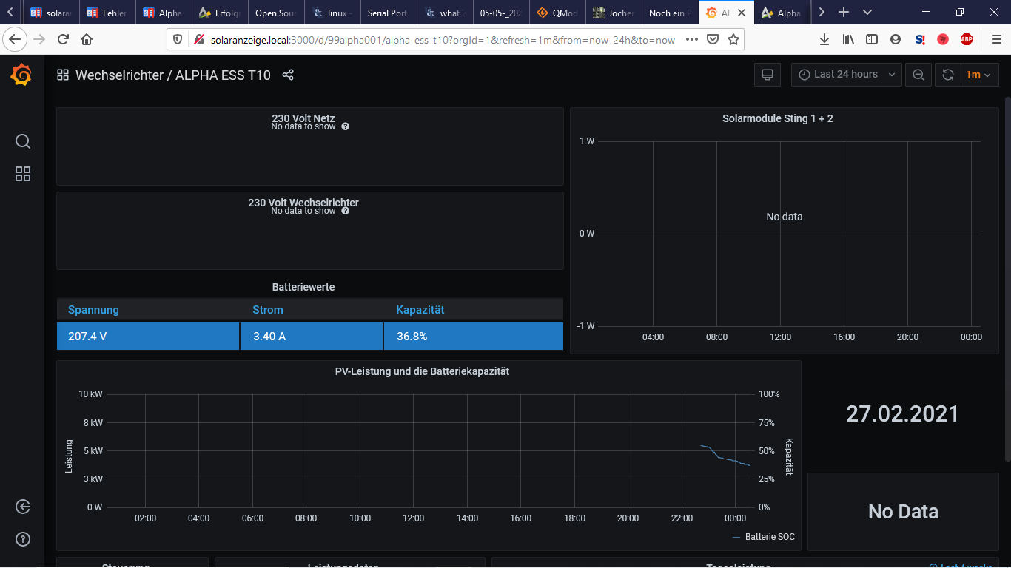The height and width of the screenshot is (568, 1011).
Task: List all tabs with the chevron
Action: tap(867, 13)
